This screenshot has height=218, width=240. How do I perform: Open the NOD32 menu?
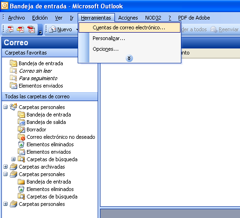pyautogui.click(x=153, y=18)
